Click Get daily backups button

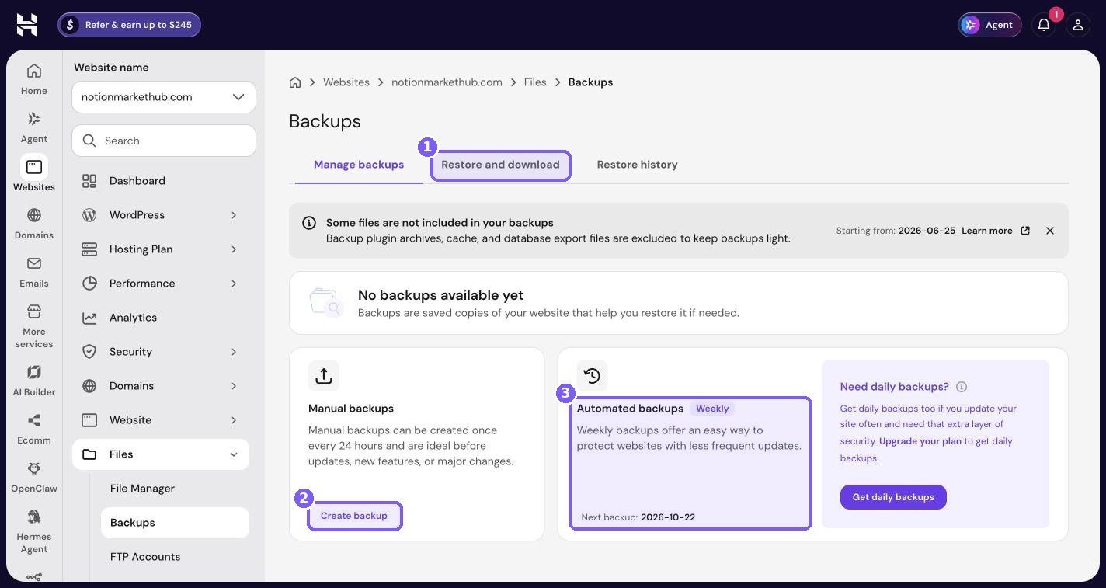pos(893,497)
